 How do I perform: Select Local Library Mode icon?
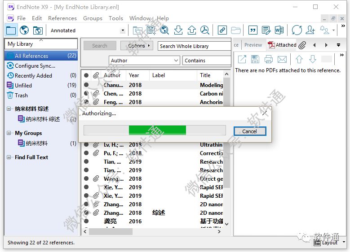point(11,30)
